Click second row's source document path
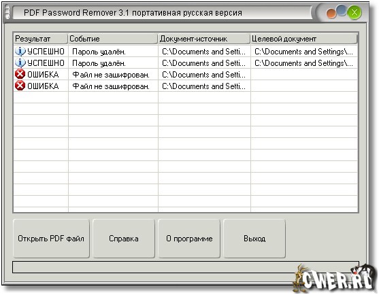Viewport: 379px width, 295px height. pos(203,63)
